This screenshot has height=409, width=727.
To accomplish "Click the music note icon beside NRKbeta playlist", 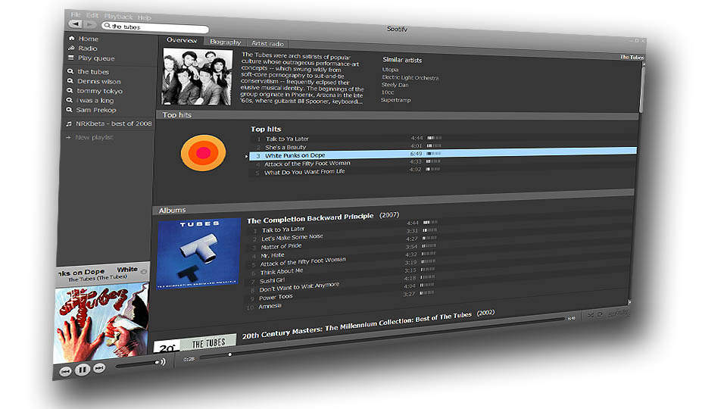I will coord(68,123).
